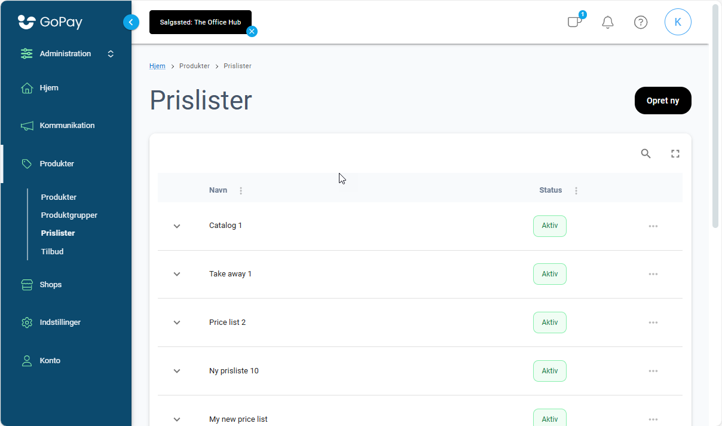Image resolution: width=722 pixels, height=426 pixels.
Task: Open help with the question mark icon
Action: point(641,22)
